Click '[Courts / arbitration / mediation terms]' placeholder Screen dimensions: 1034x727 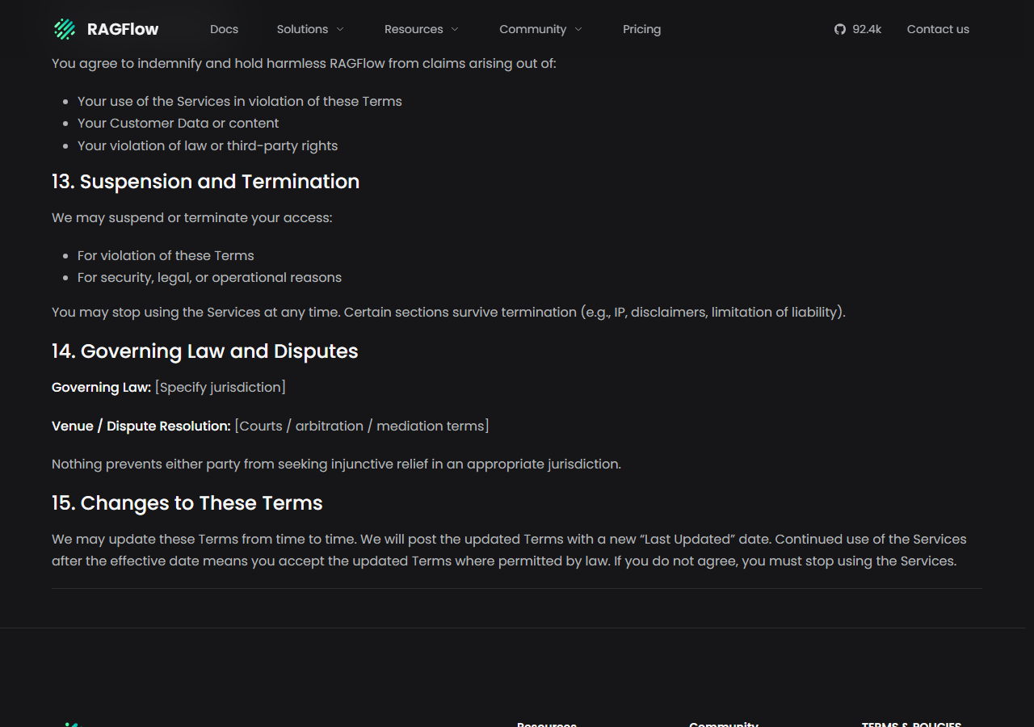362,426
